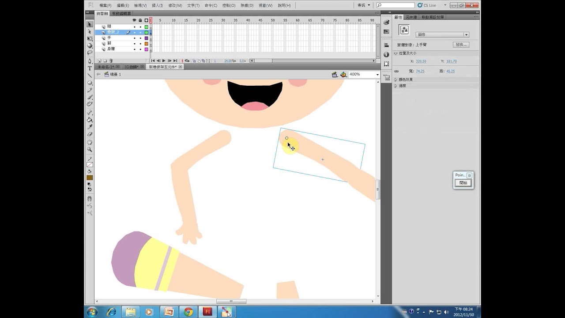Select the Hand tool

[90, 142]
